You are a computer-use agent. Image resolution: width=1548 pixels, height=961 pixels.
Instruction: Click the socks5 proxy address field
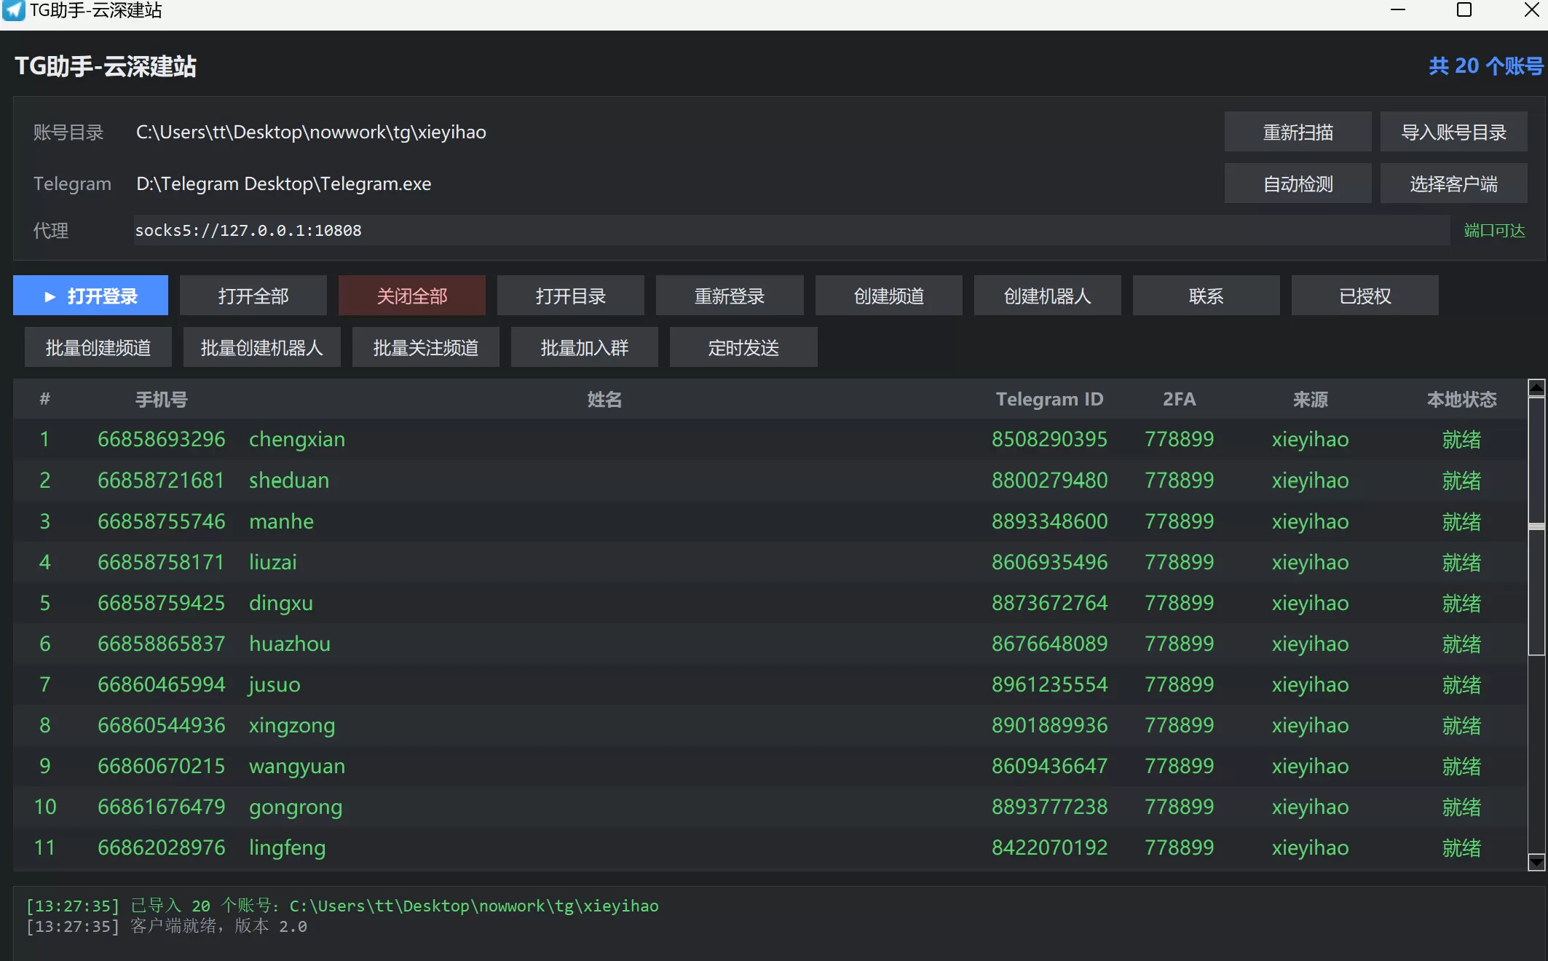click(x=791, y=230)
